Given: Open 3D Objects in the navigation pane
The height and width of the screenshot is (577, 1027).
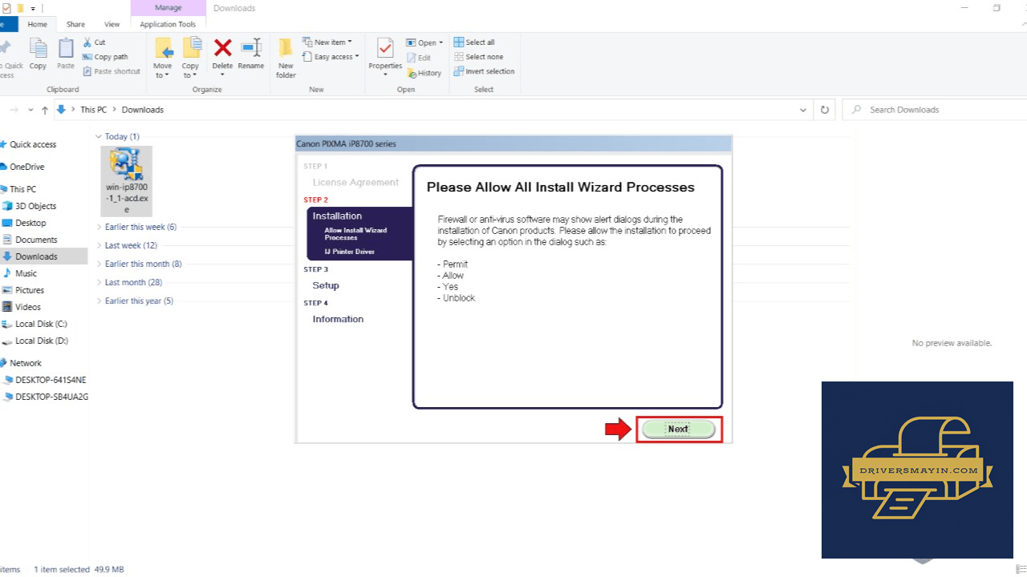Looking at the screenshot, I should coord(35,206).
